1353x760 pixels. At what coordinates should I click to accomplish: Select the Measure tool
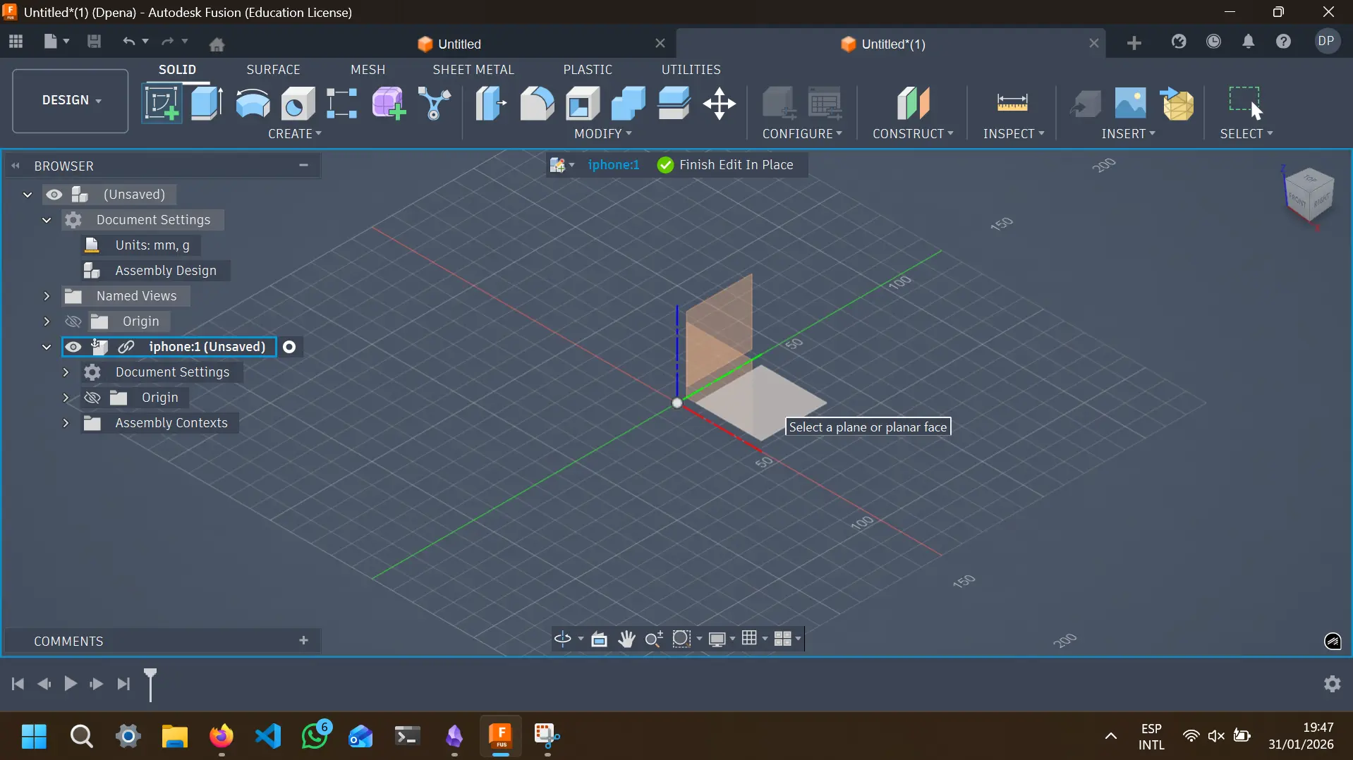(x=1012, y=104)
